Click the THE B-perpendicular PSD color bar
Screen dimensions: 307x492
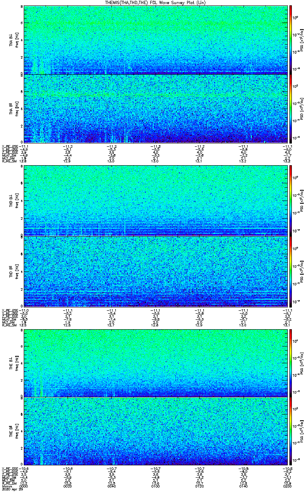click(291, 362)
